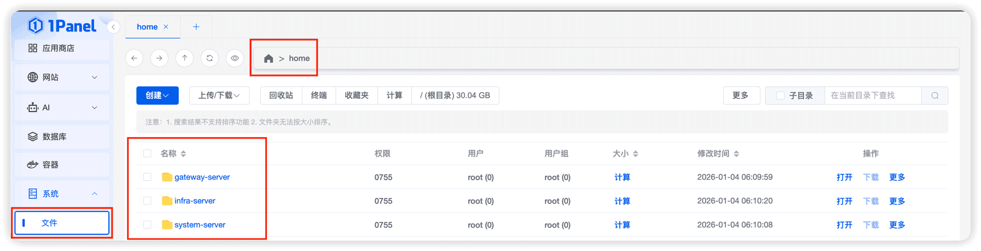The width and height of the screenshot is (981, 251).
Task: Open the 创建 dropdown
Action: [x=157, y=95]
